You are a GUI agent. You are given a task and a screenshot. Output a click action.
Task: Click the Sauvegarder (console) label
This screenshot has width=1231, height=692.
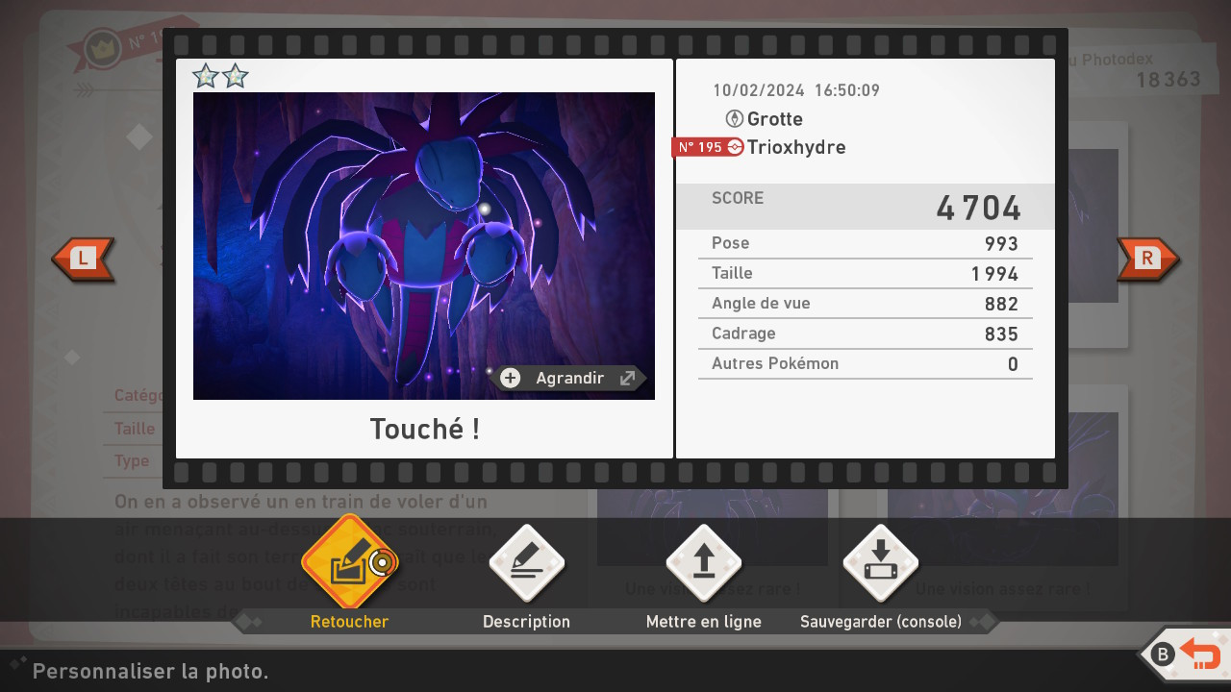point(880,622)
